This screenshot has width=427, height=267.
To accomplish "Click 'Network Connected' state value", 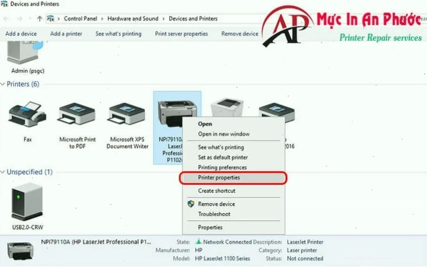I will pos(227,242).
